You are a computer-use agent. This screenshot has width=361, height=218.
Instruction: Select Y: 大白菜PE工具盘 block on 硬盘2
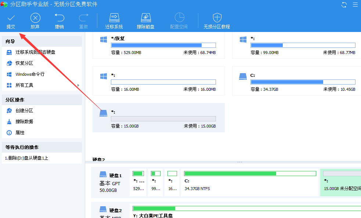tap(245, 211)
